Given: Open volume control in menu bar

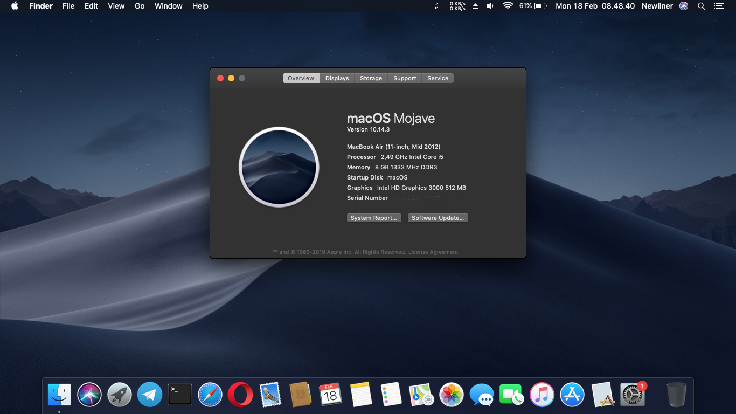Looking at the screenshot, I should click(x=490, y=6).
